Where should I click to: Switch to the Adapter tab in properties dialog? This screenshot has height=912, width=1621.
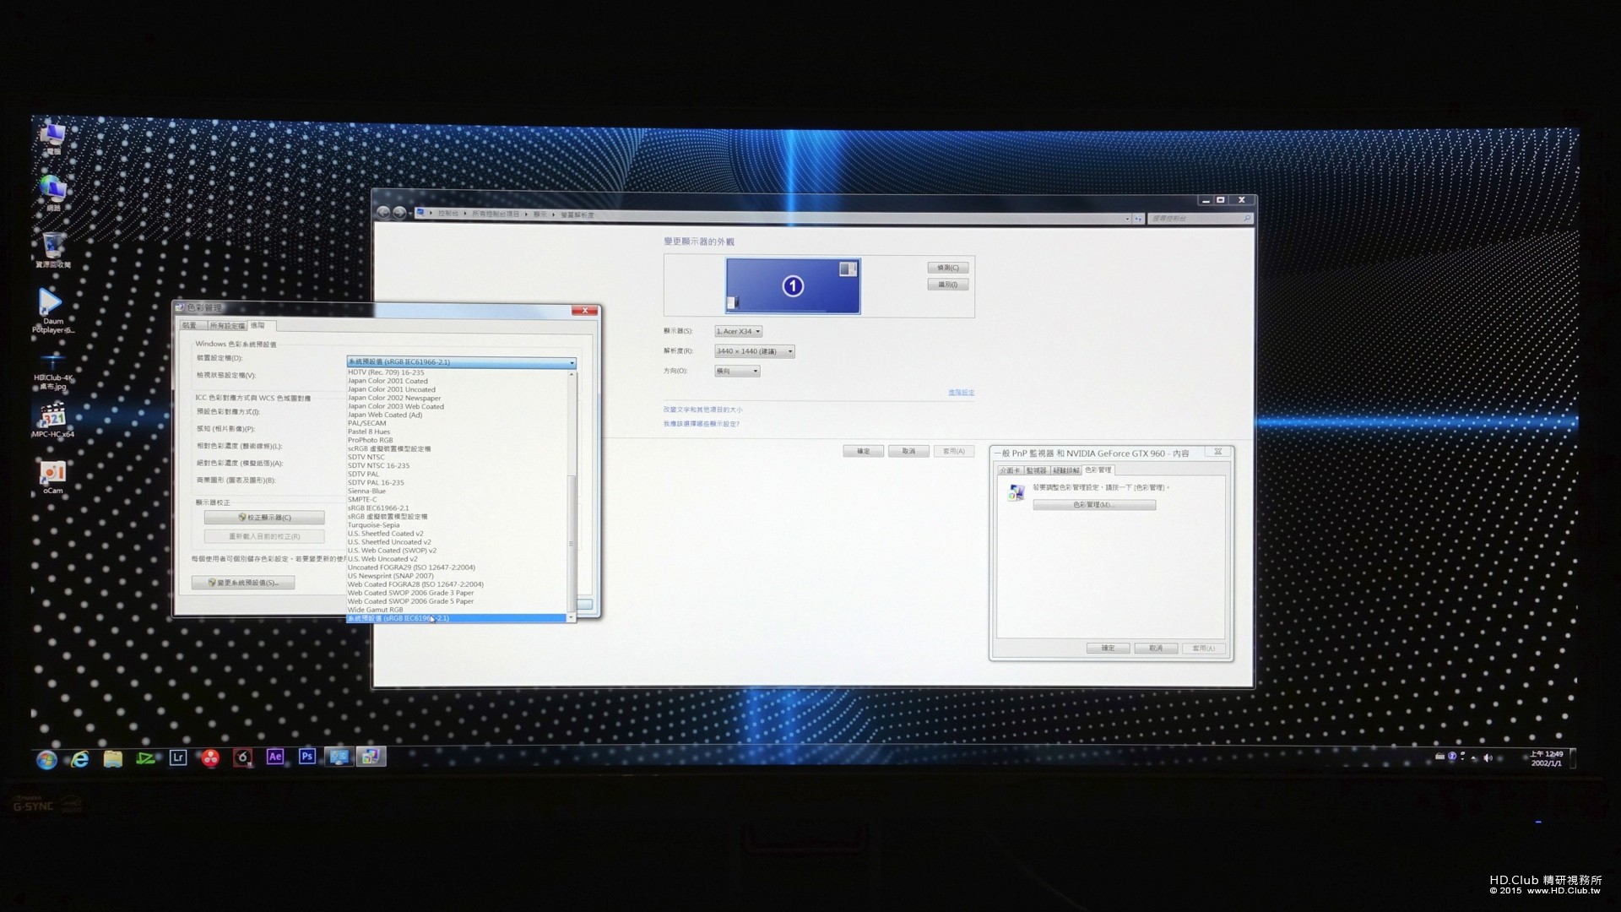click(x=1010, y=470)
